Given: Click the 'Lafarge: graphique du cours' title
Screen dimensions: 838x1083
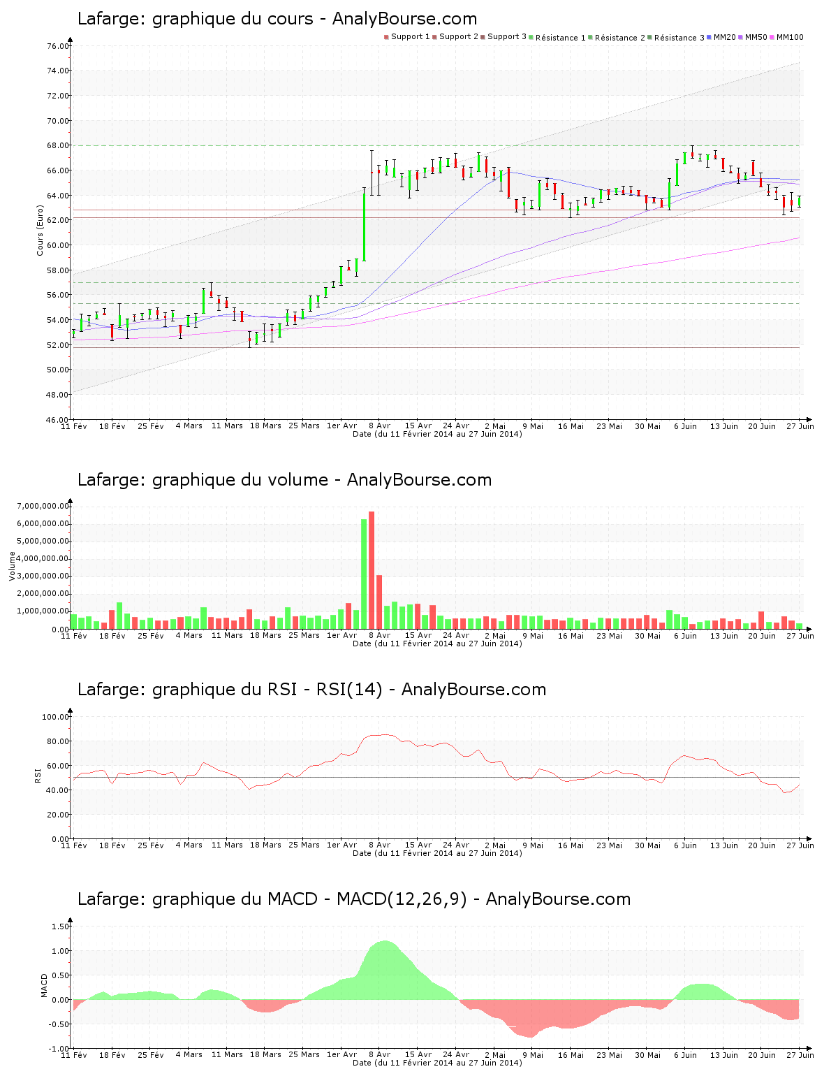Looking at the screenshot, I should point(195,19).
